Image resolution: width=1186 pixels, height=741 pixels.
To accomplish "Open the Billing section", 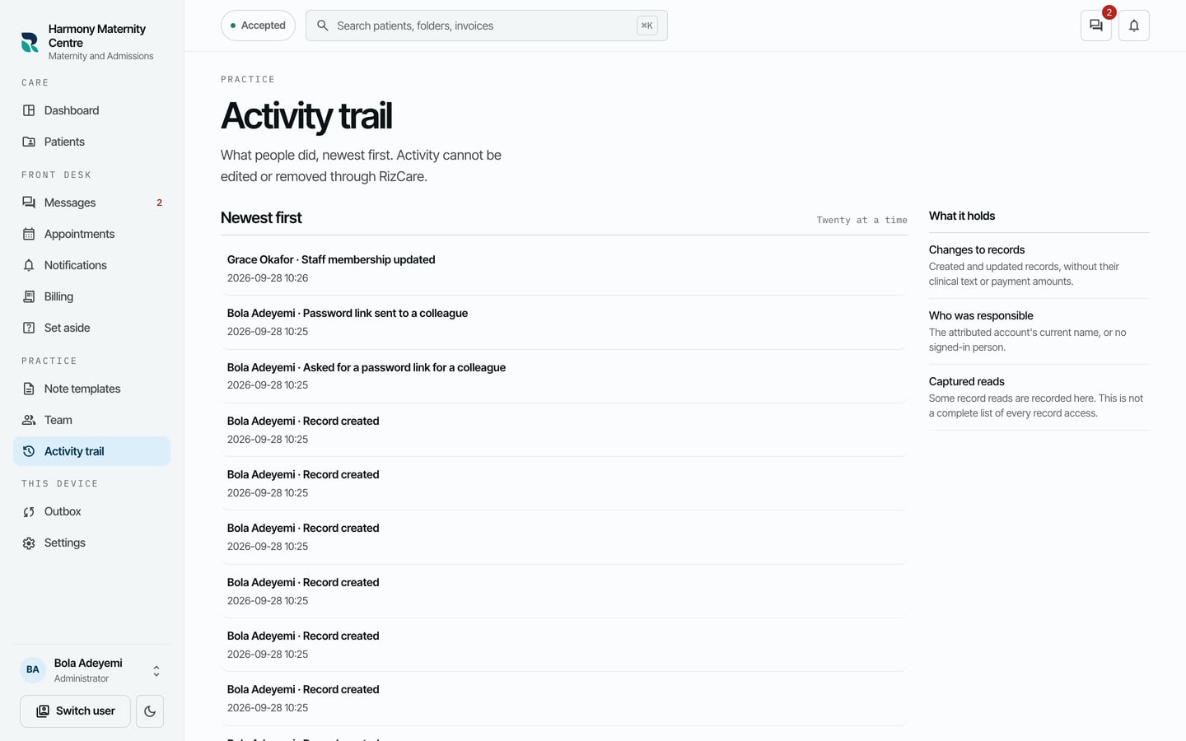I will pos(91,296).
